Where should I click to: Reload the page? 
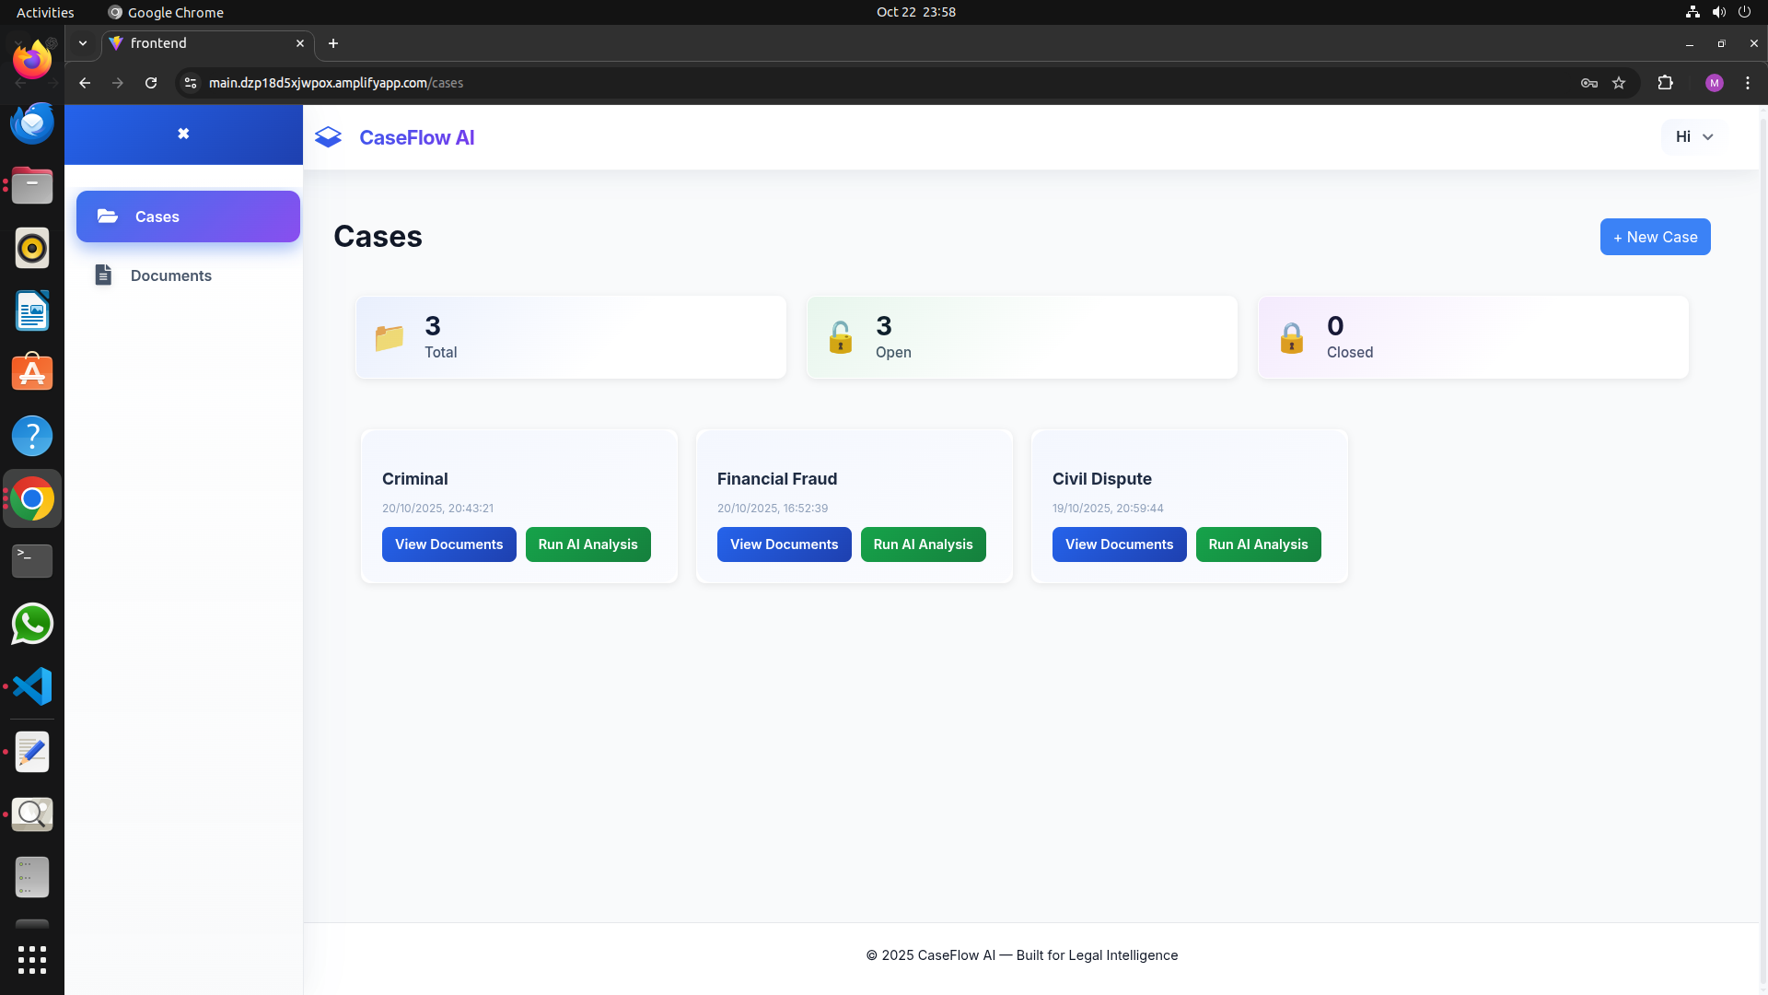151,83
